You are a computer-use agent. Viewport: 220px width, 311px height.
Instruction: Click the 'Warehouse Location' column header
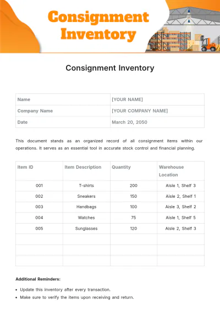click(181, 171)
